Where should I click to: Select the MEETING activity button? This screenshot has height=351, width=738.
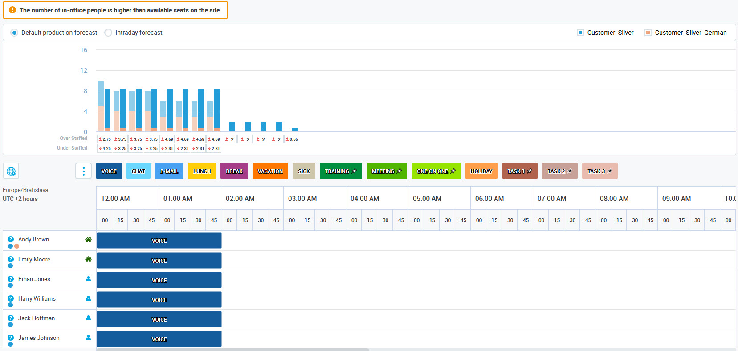point(386,171)
